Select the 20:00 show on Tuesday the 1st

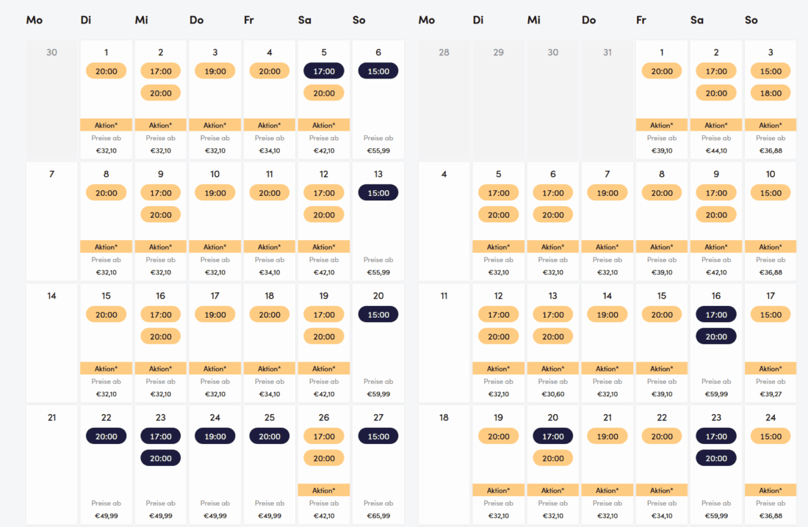tap(107, 71)
